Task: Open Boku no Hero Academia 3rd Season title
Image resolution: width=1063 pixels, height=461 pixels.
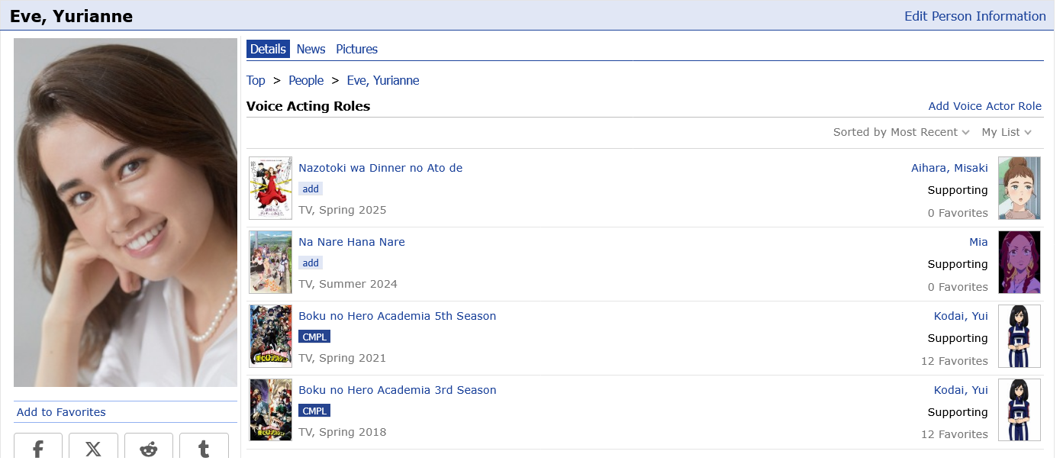Action: click(x=398, y=390)
